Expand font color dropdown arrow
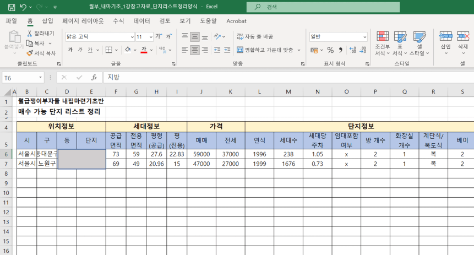This screenshot has width=474, height=255. point(151,50)
